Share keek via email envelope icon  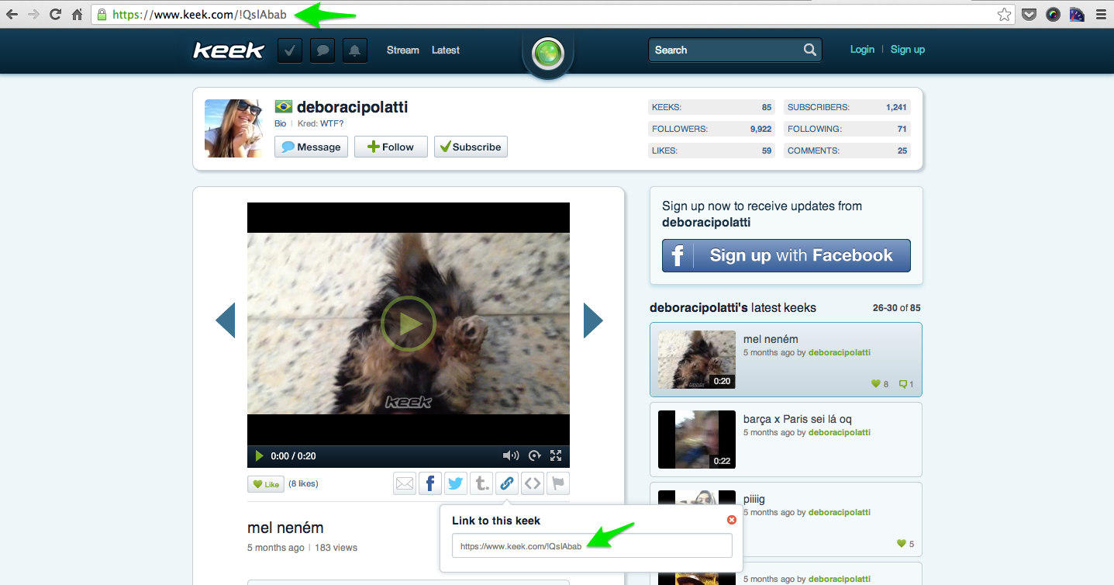click(405, 484)
